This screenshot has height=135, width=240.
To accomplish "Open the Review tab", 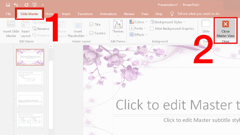I will click(x=129, y=14).
